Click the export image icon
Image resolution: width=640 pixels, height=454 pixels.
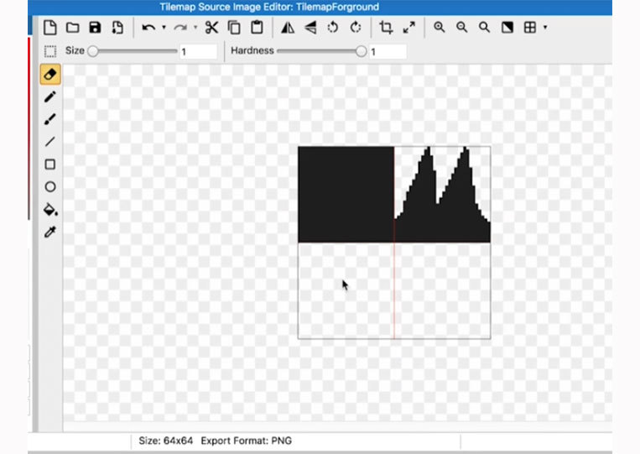click(x=117, y=28)
